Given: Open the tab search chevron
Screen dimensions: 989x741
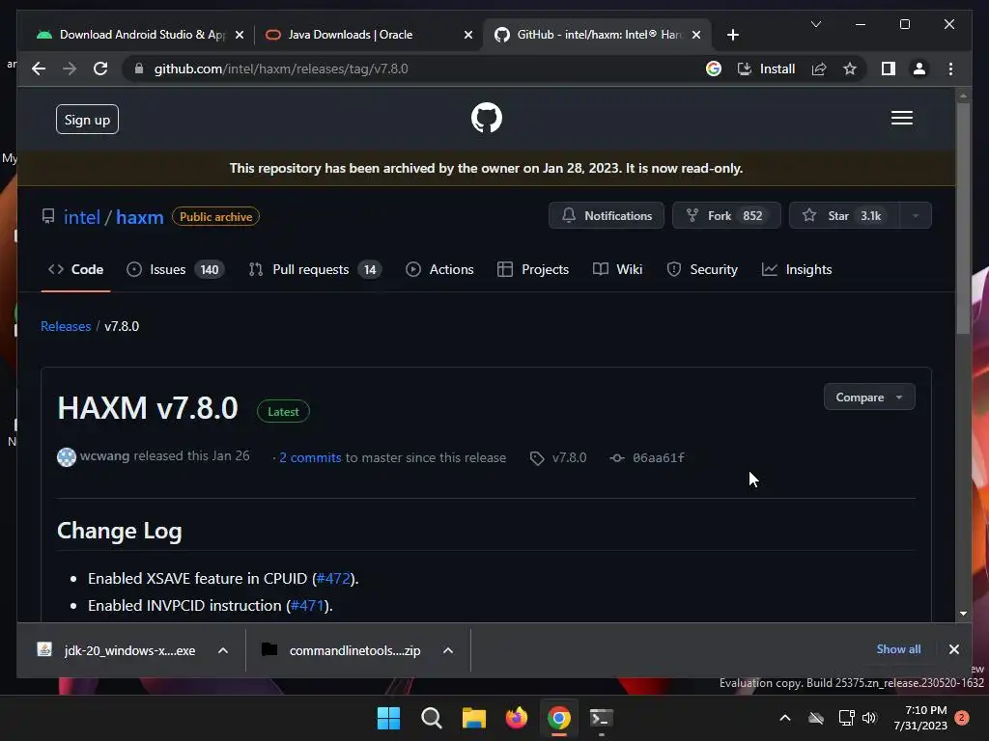Looking at the screenshot, I should click(815, 24).
